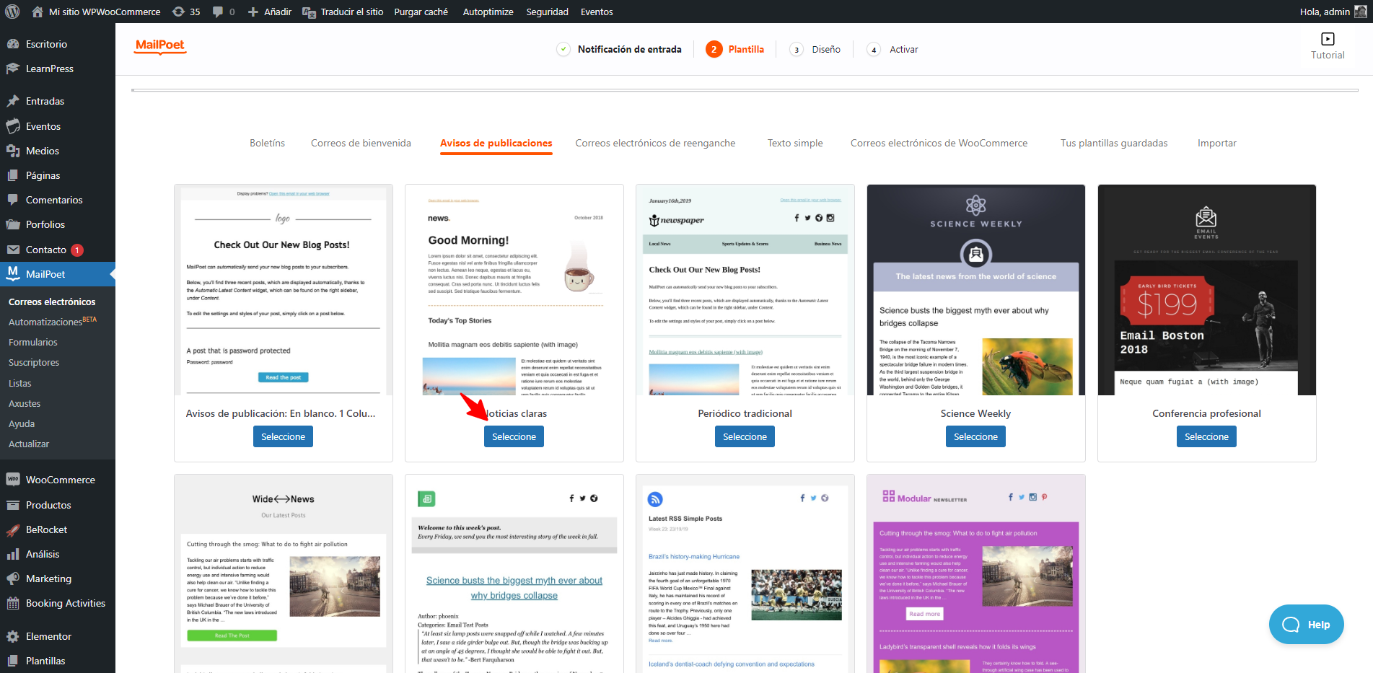Select the Plantilla step

click(x=735, y=49)
